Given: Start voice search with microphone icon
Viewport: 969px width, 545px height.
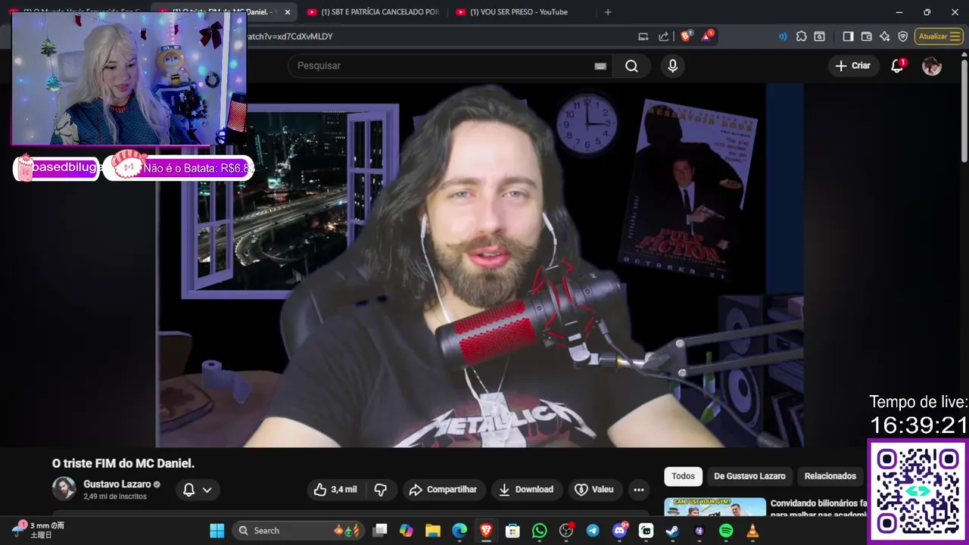Looking at the screenshot, I should [x=672, y=66].
